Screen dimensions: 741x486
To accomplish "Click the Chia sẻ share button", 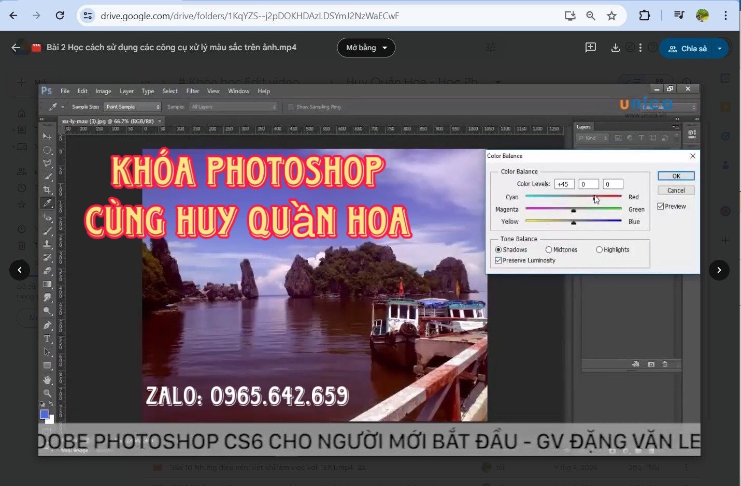I will pyautogui.click(x=687, y=48).
